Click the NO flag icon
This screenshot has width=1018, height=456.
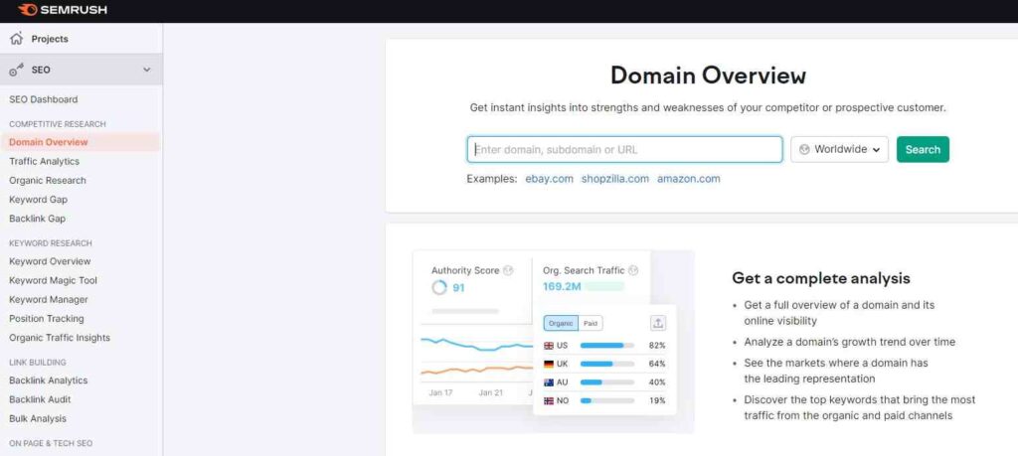[549, 401]
